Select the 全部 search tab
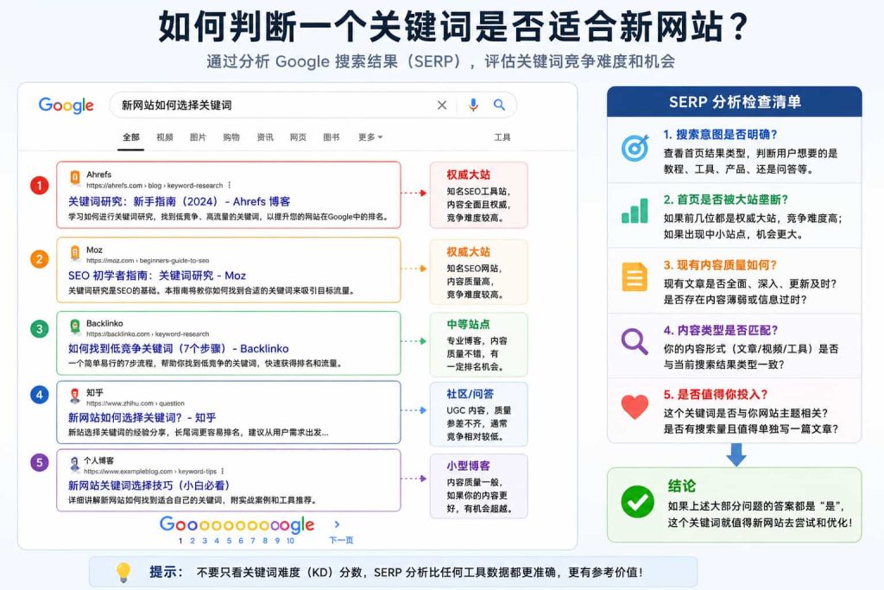The height and width of the screenshot is (590, 884). click(x=131, y=137)
